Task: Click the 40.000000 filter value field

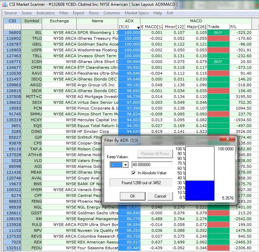Action: [x=152, y=165]
